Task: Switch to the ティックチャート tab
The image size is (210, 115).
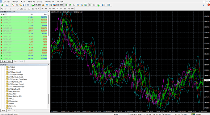Action: point(19,61)
